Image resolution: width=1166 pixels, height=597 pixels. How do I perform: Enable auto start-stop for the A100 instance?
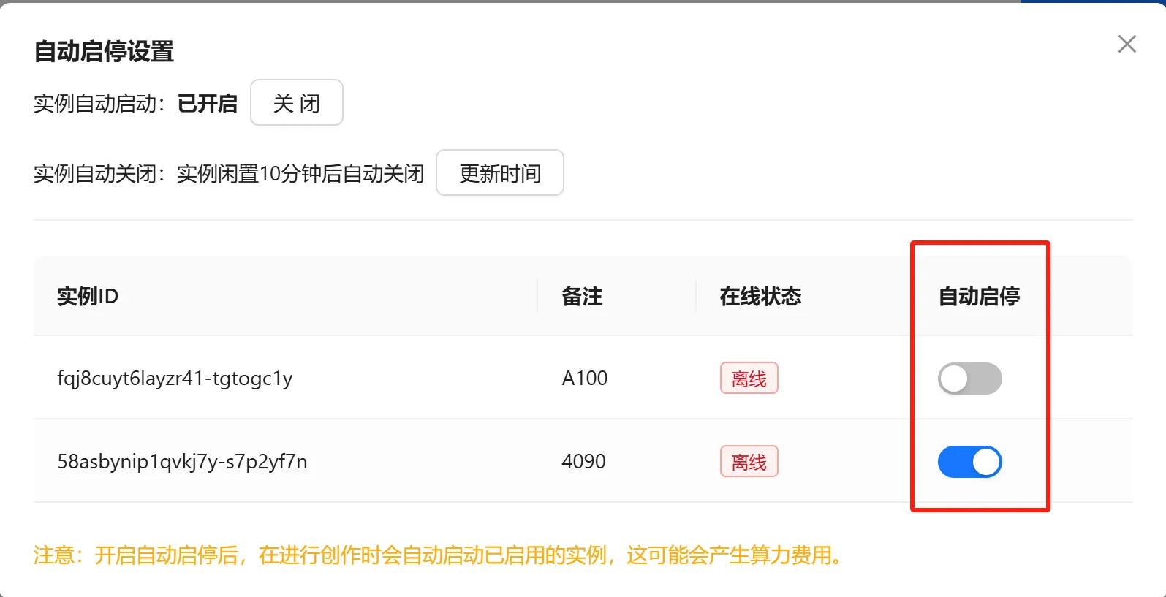point(969,379)
